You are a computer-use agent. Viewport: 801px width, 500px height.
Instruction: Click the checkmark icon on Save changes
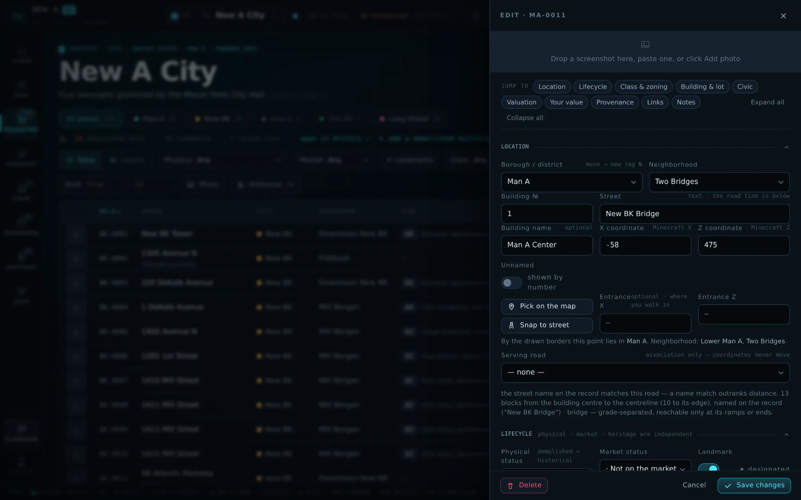(727, 485)
